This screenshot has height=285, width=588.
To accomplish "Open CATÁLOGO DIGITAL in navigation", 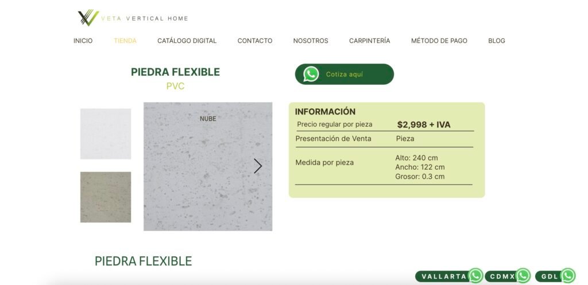I will [187, 41].
